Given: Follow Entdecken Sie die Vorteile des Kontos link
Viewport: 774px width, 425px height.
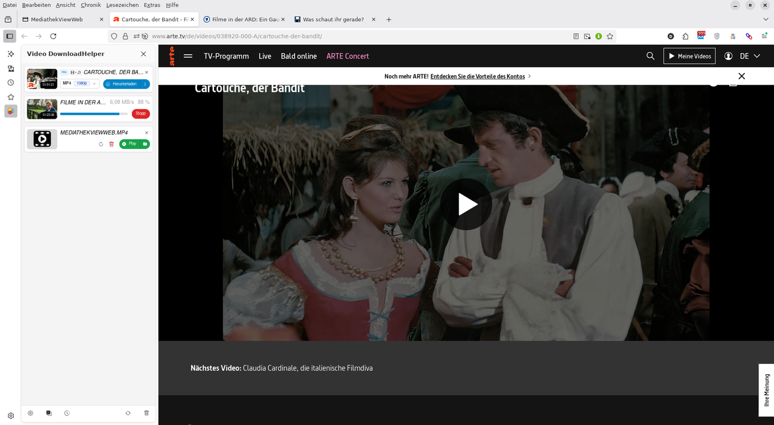Looking at the screenshot, I should click(x=478, y=77).
